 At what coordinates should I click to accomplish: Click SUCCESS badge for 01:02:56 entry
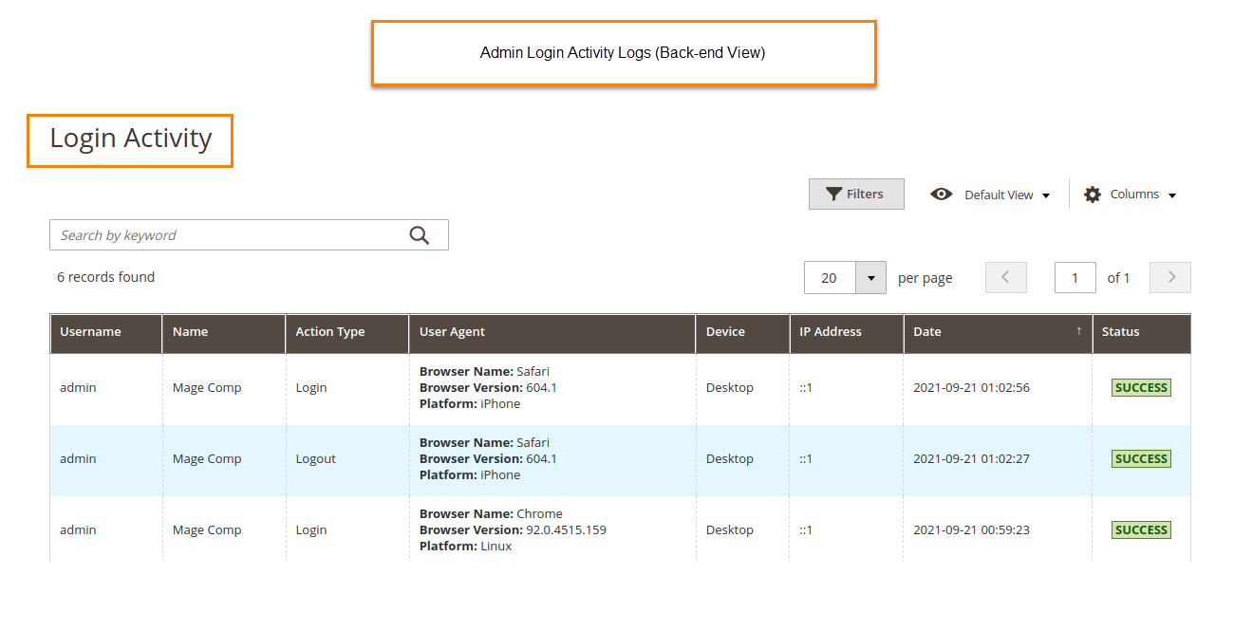[x=1141, y=387]
